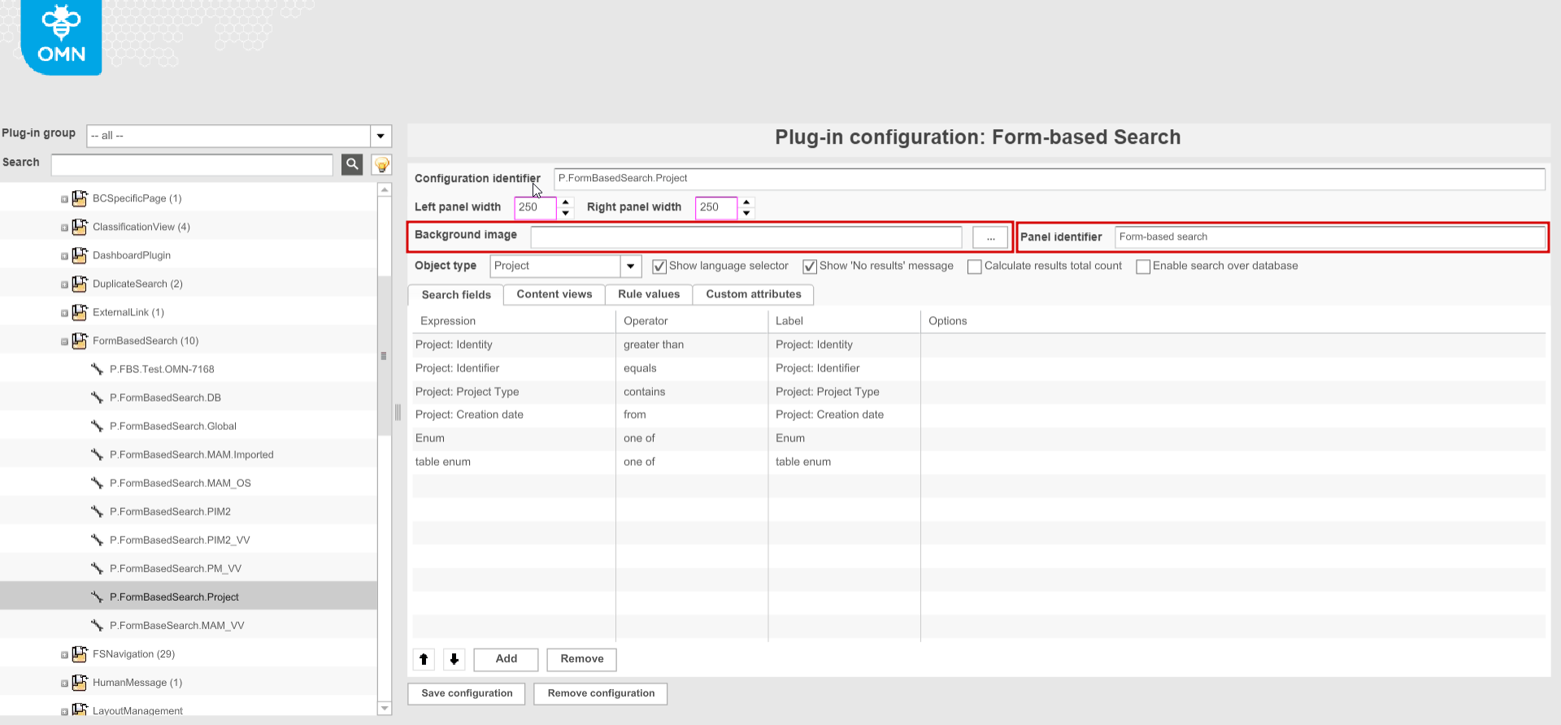Expand the FSNavigation tree node
1561x725 pixels.
(x=64, y=654)
